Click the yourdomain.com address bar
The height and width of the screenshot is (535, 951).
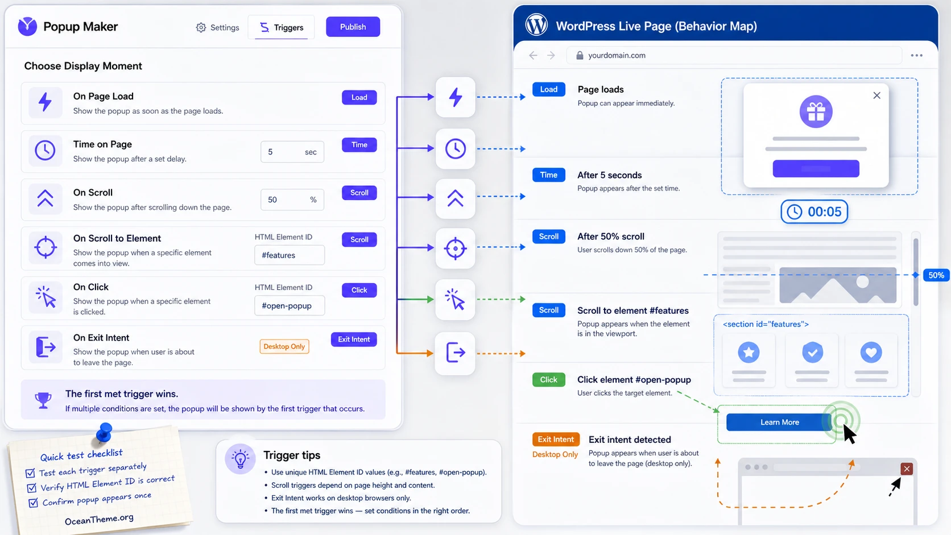(x=734, y=55)
